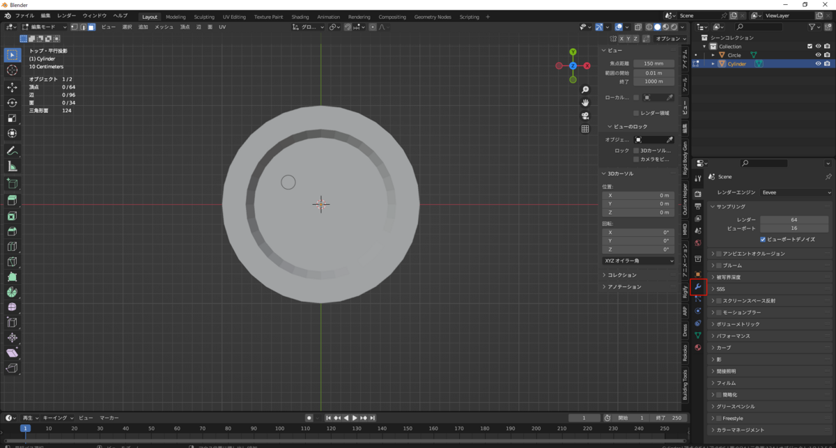Open the Modifier properties wrench tab

(x=698, y=287)
